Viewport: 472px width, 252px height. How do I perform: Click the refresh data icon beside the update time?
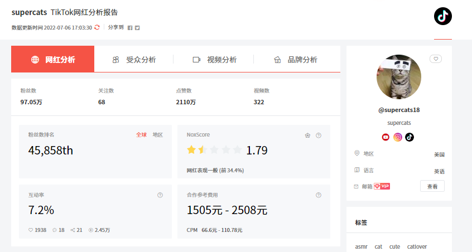[97, 27]
